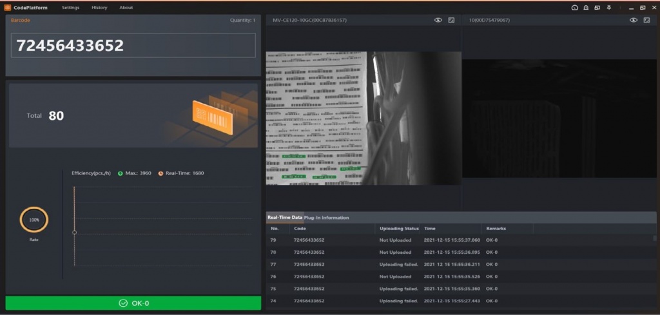Click the Uploading Status column header
The width and height of the screenshot is (660, 315).
(399, 229)
